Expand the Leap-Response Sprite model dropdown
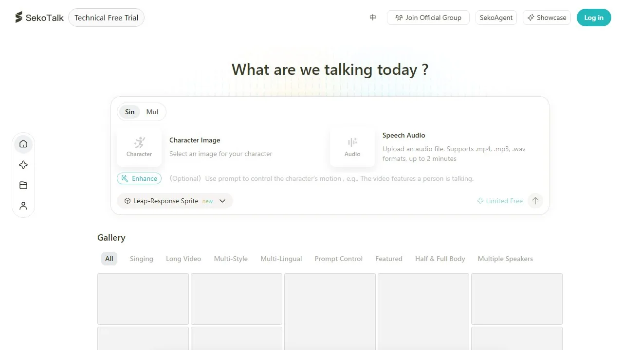623x350 pixels. point(175,201)
